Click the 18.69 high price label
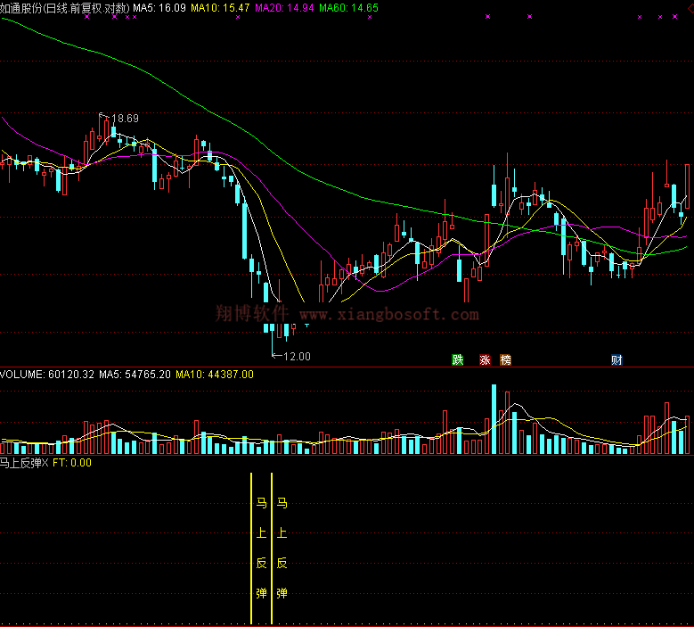Screen dimensions: 694x627 pos(126,119)
